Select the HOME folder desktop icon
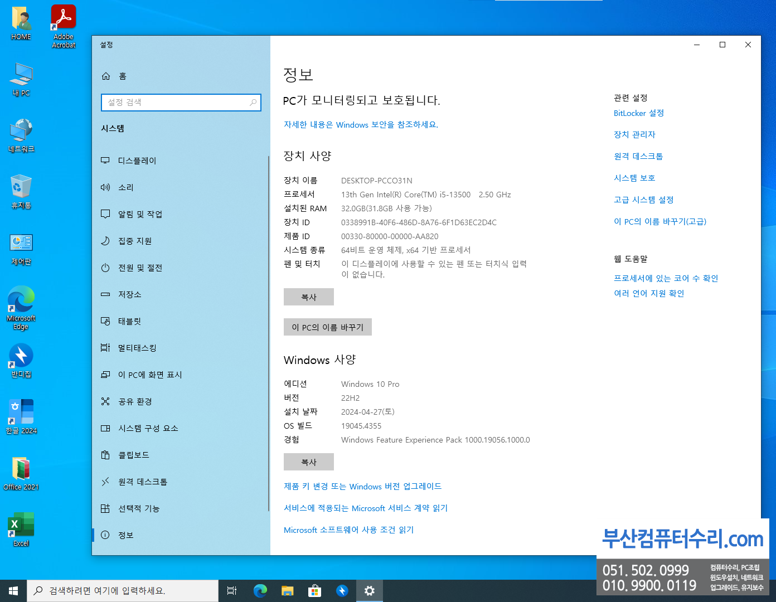 (21, 23)
